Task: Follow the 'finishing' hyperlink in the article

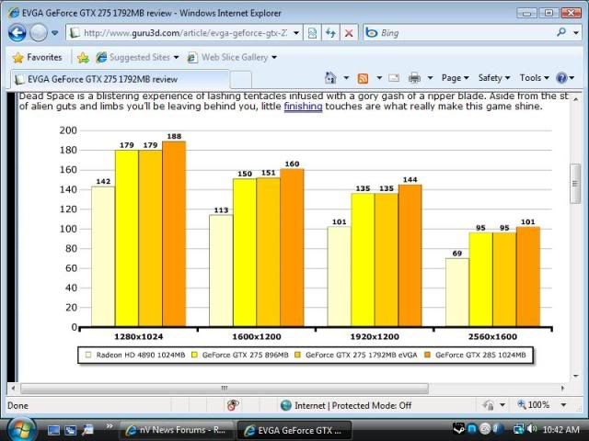Action: click(303, 107)
